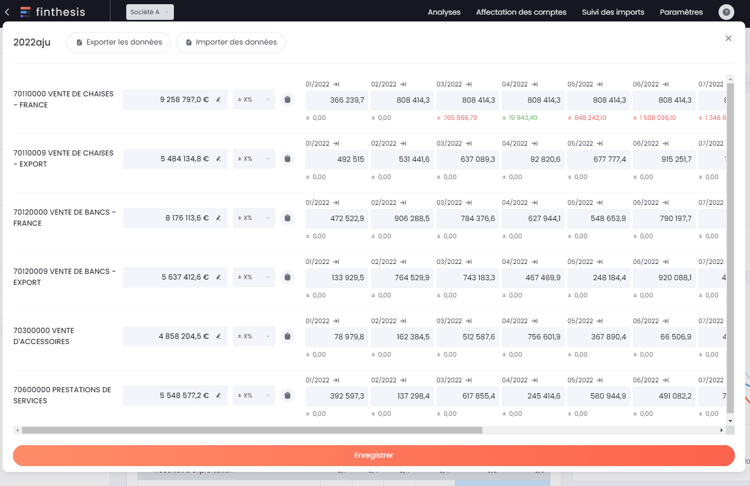The image size is (750, 486).
Task: Open ± X% dropdown for 70600000 PRESTATIONS DE SERVICES
Action: (254, 395)
